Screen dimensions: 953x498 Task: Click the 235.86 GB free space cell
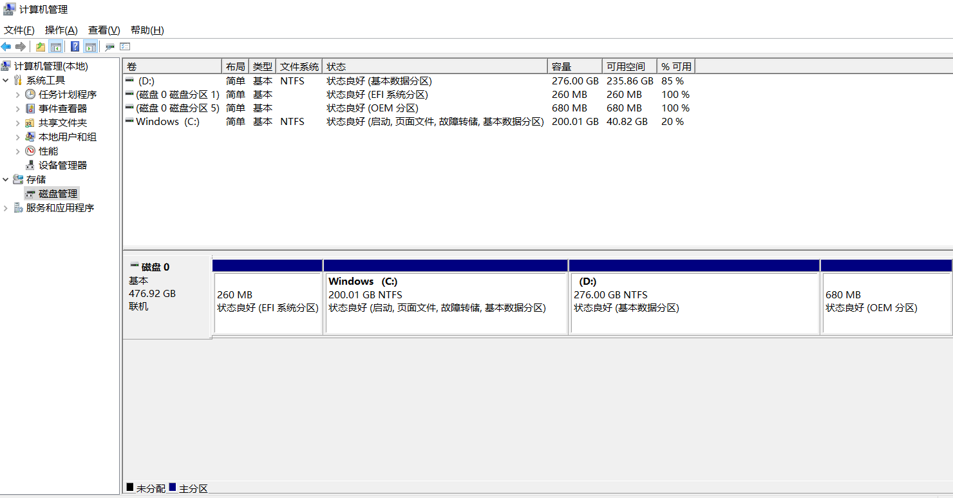[x=630, y=81]
